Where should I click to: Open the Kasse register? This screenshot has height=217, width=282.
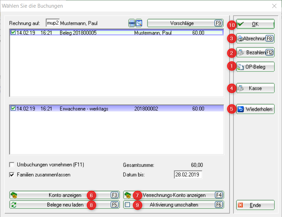255,88
